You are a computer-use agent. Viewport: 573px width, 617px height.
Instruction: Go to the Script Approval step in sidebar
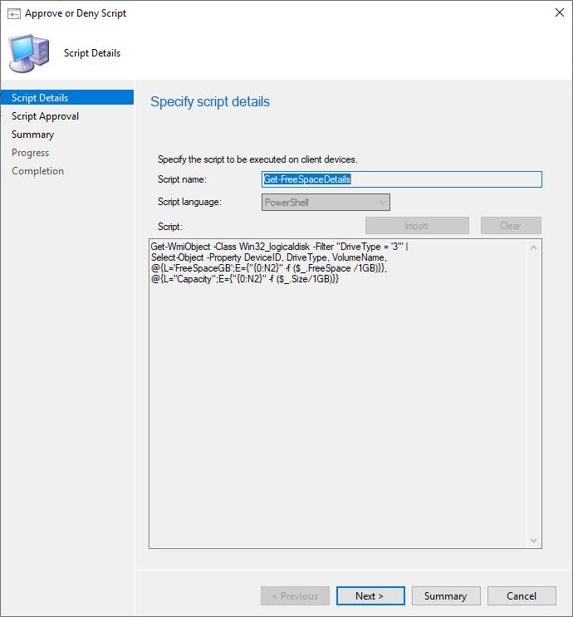coord(45,116)
